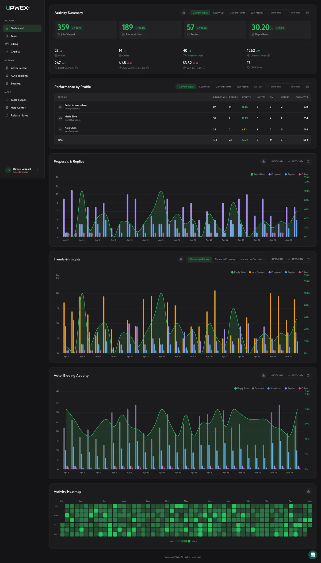Click Auto-Bidding Activity calendar icon
321x563 pixels.
308,375
